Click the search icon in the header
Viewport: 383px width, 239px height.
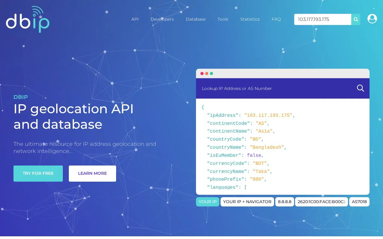click(x=356, y=19)
